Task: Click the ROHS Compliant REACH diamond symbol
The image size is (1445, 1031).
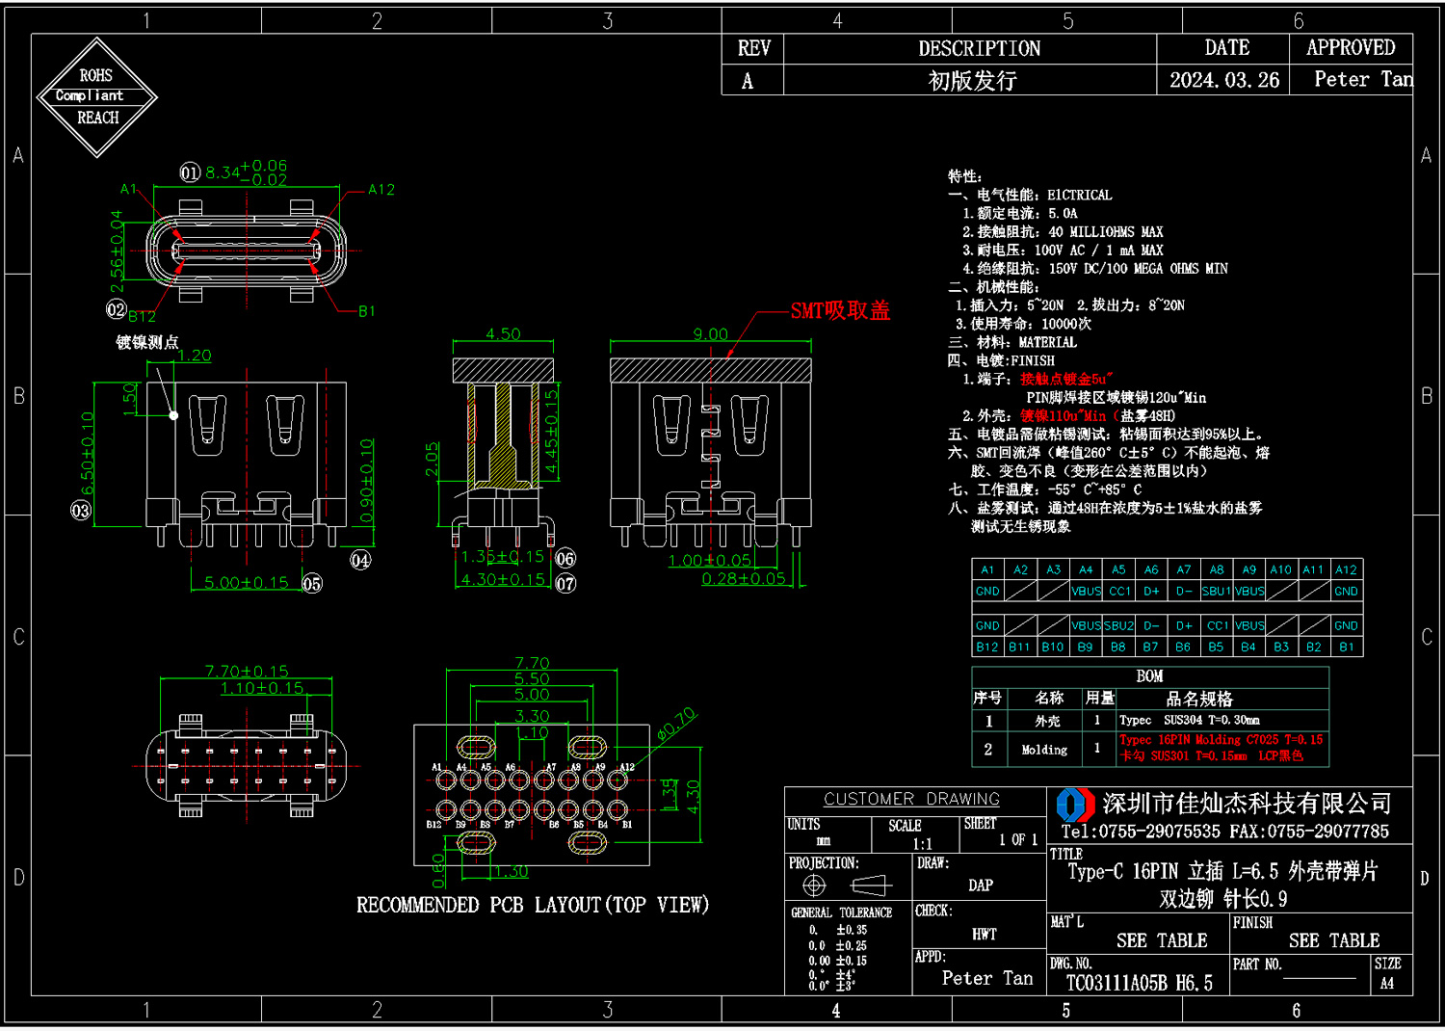Action: tap(97, 96)
